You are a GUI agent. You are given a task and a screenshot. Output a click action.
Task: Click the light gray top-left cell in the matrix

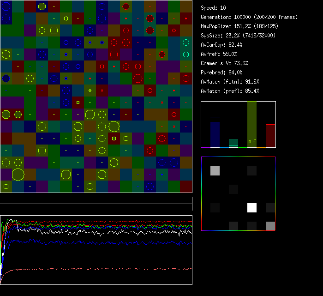tap(215, 171)
